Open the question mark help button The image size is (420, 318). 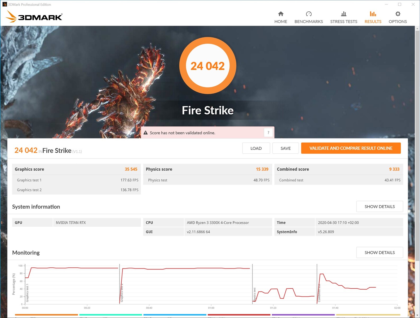268,132
